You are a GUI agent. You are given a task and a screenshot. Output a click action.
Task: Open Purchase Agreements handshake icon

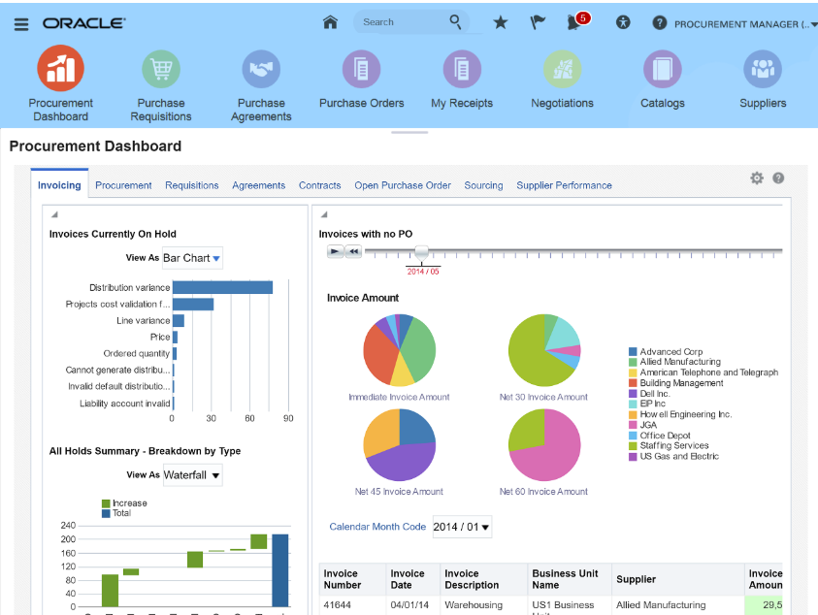[261, 69]
